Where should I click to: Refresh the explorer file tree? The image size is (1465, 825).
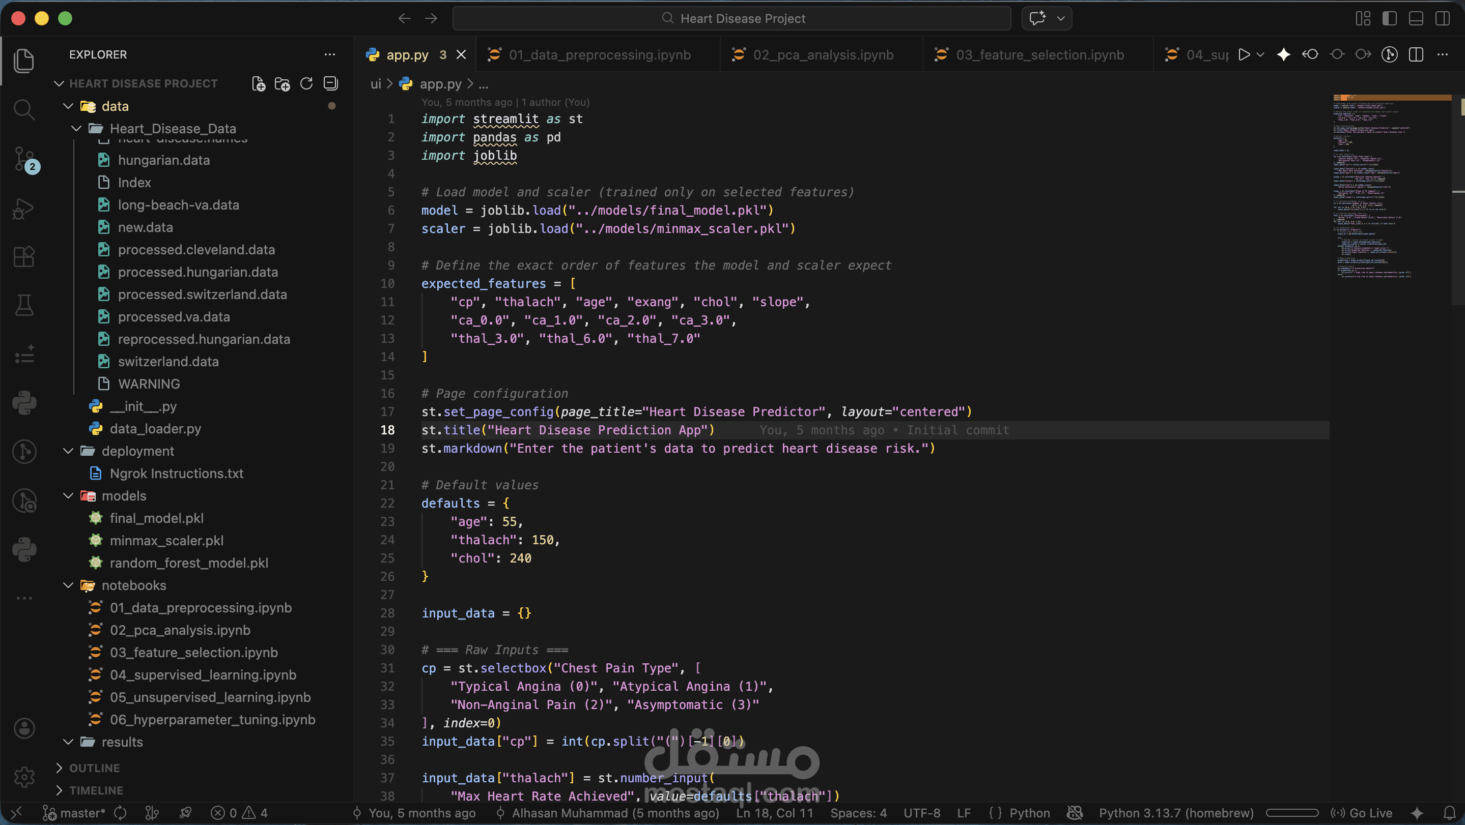pyautogui.click(x=306, y=84)
